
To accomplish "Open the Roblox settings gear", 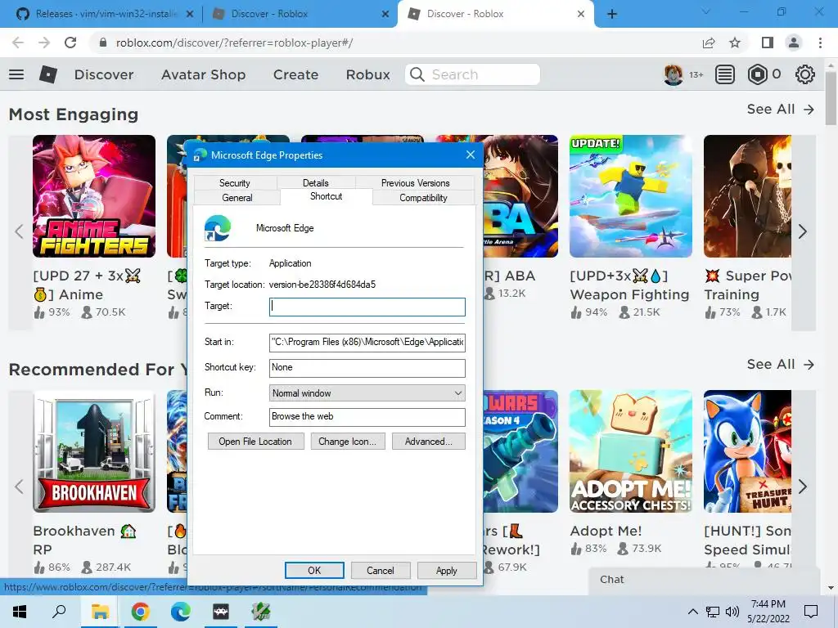I will click(x=805, y=74).
